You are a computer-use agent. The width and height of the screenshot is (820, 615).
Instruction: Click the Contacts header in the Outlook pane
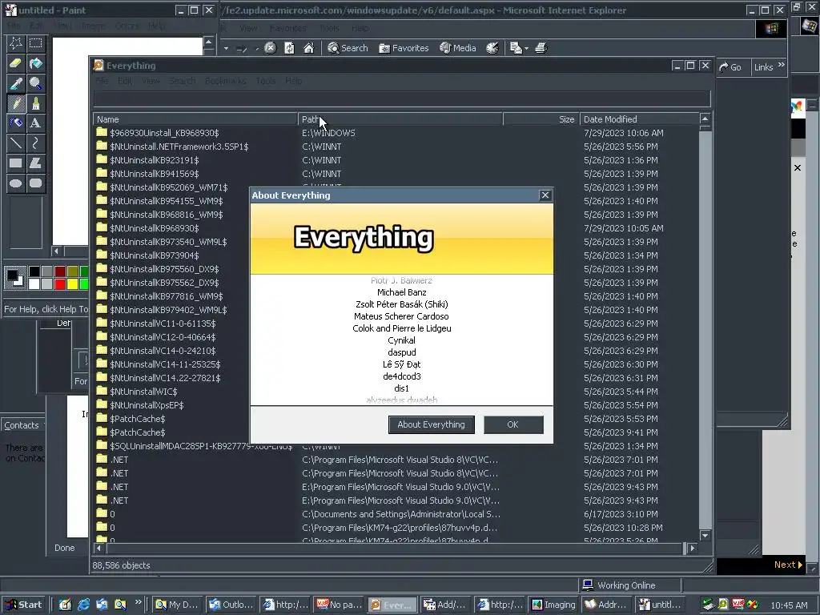[22, 425]
